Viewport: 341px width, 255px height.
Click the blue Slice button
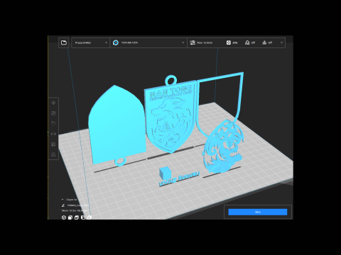tap(258, 212)
